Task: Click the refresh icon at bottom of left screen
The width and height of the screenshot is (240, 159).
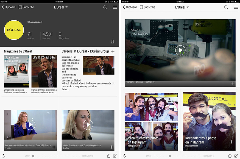Action: coord(3,156)
